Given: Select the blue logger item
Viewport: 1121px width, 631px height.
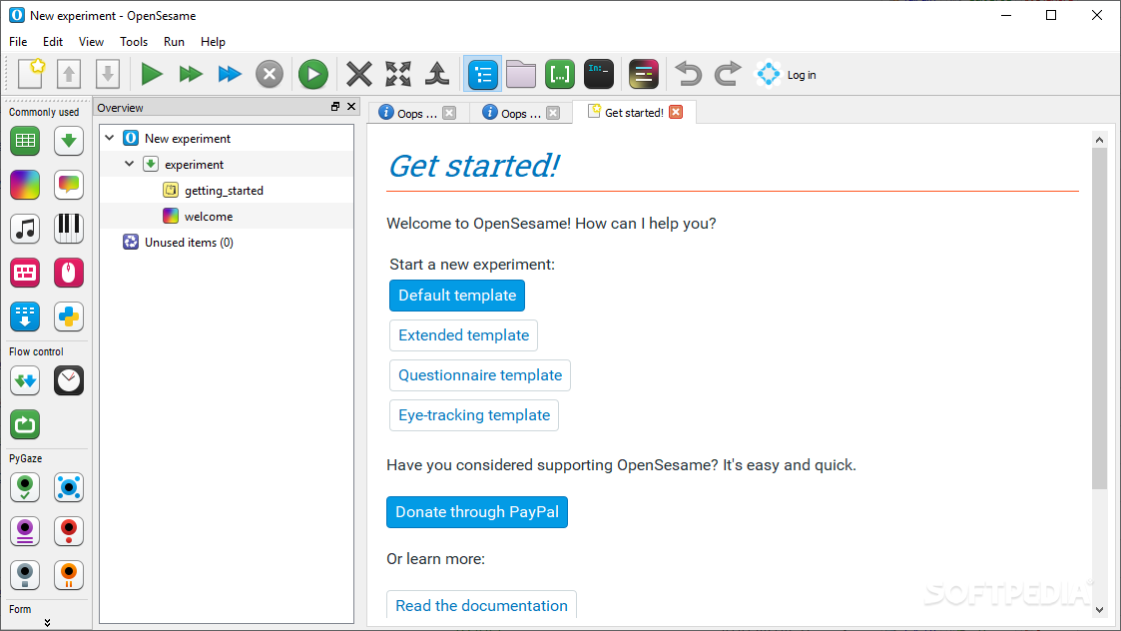Looking at the screenshot, I should click(25, 316).
